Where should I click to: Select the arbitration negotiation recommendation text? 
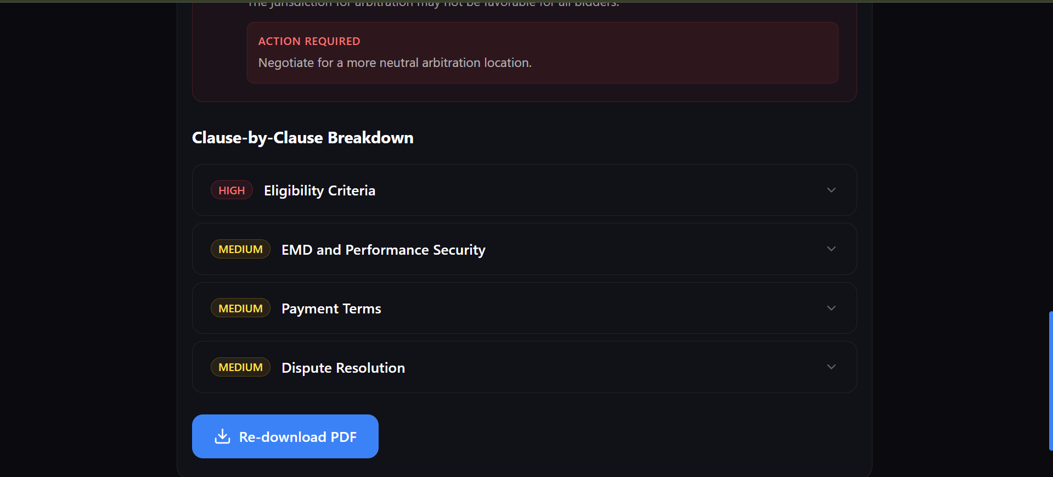pyautogui.click(x=395, y=63)
